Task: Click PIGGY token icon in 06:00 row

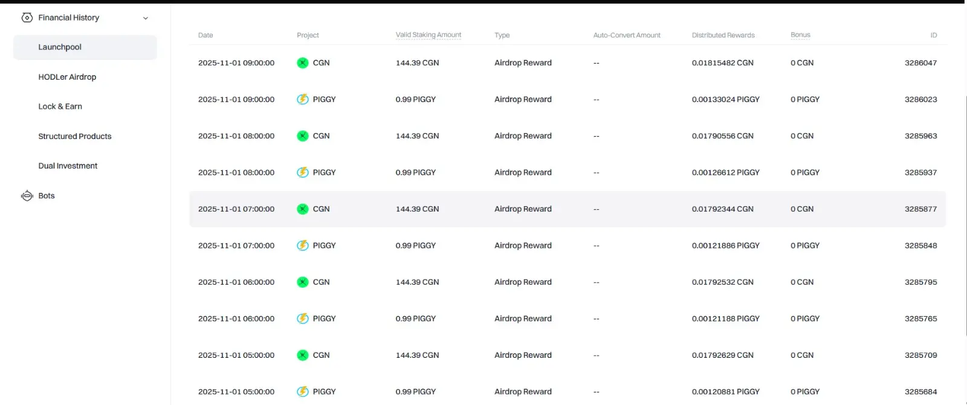Action: click(303, 319)
